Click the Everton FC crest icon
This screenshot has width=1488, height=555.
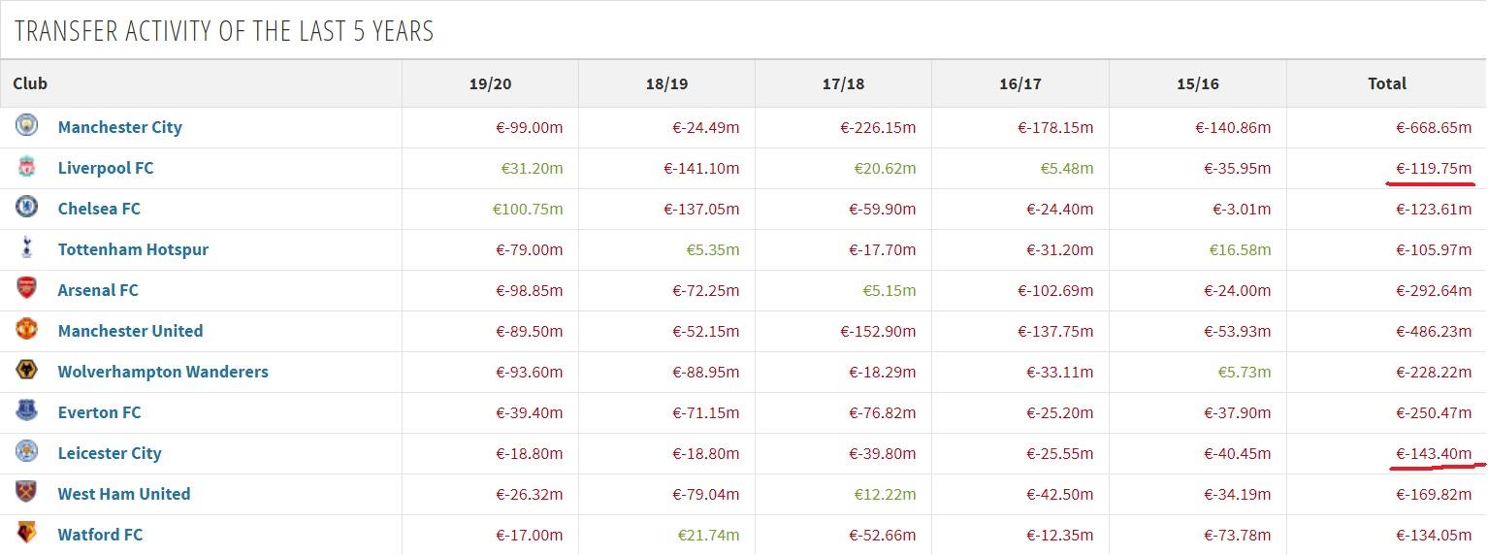click(27, 410)
